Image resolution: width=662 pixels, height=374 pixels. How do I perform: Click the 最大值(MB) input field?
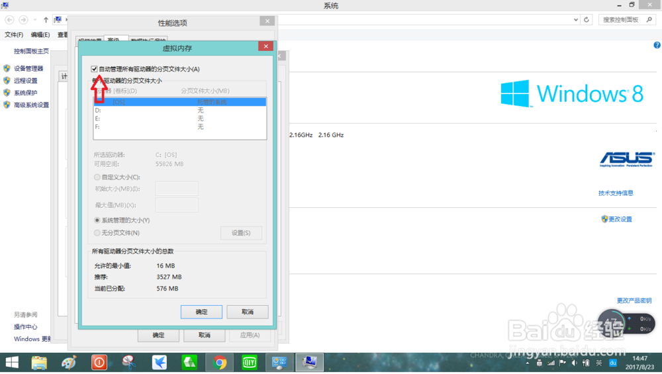pos(177,205)
